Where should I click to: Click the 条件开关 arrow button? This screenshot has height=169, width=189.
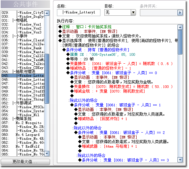tap(180, 12)
